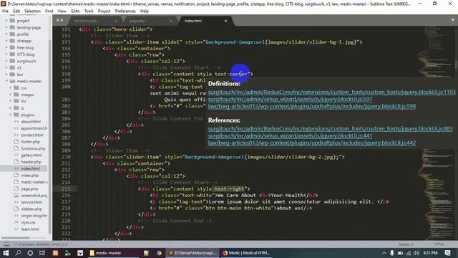458x258 pixels.
Task: Select the inc folder icon
Action: (16, 101)
